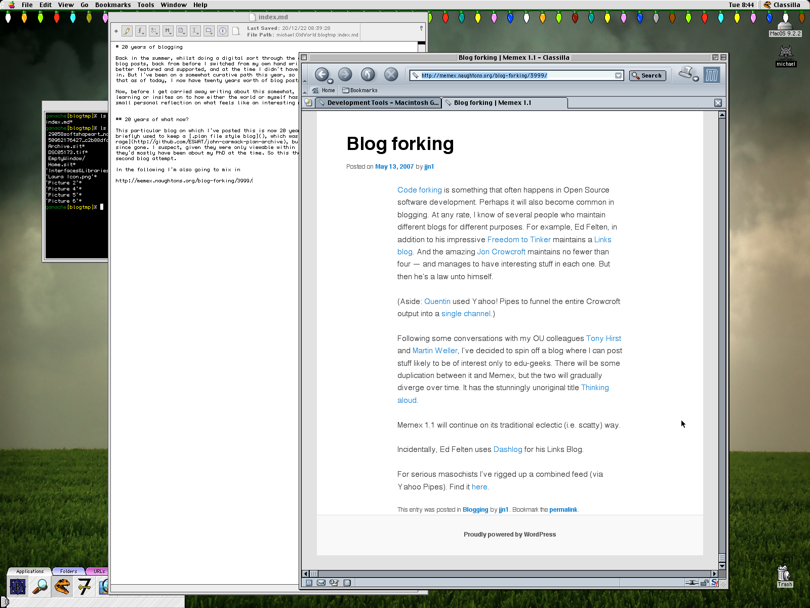This screenshot has height=608, width=810.
Task: Open the text options popup in index.md toolbar
Action: (x=195, y=31)
